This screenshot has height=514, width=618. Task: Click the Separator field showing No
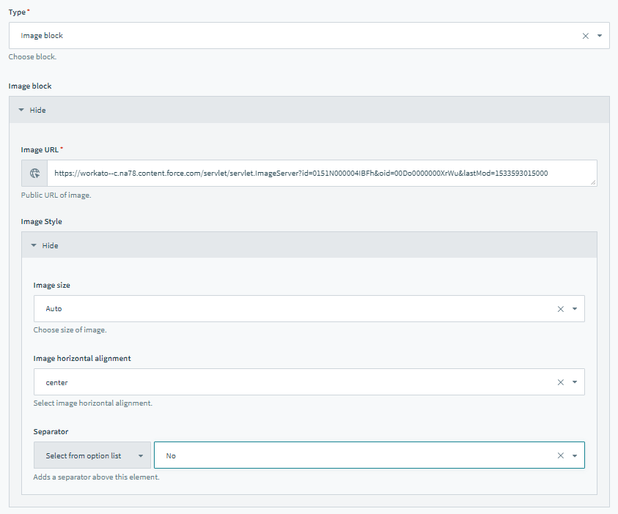[x=352, y=455]
